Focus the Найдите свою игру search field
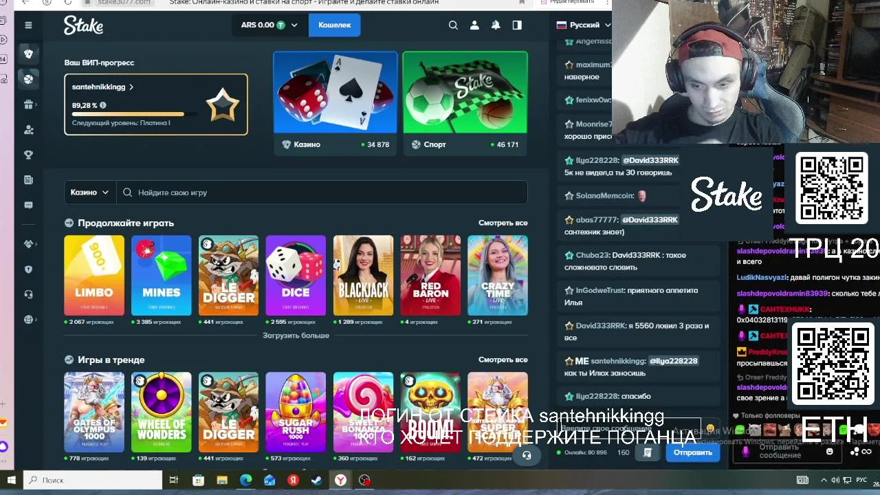The height and width of the screenshot is (495, 880). pyautogui.click(x=322, y=192)
